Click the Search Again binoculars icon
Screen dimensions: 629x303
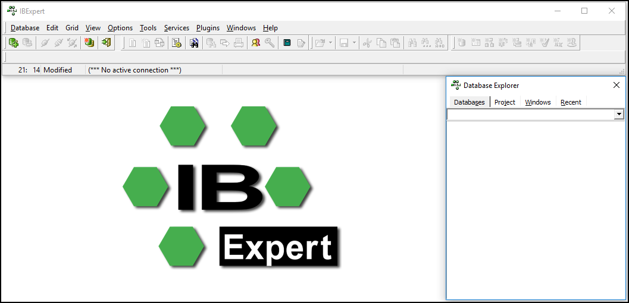pos(427,43)
